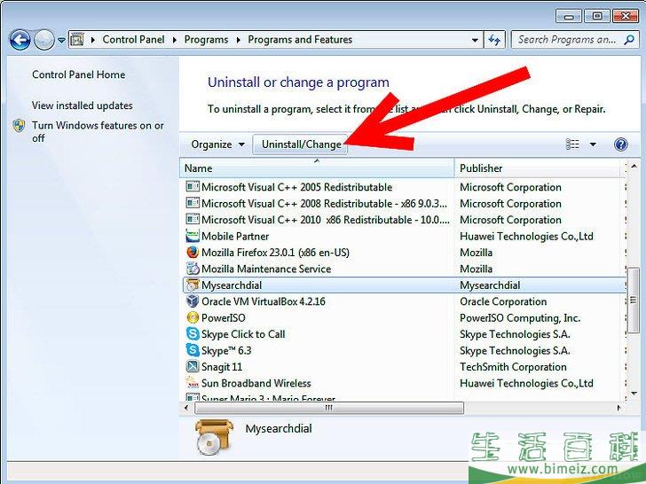Screen dimensions: 646x484
Task: Select Microsoft Visual C++ 2010 Redistributable icon
Action: tap(193, 219)
